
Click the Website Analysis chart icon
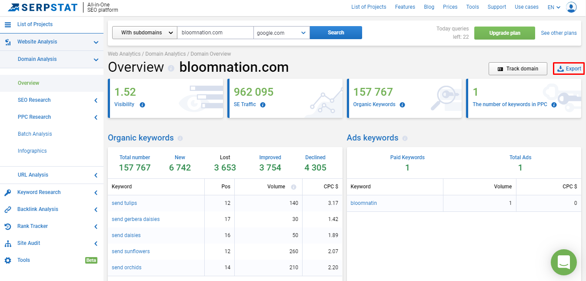[x=8, y=42]
